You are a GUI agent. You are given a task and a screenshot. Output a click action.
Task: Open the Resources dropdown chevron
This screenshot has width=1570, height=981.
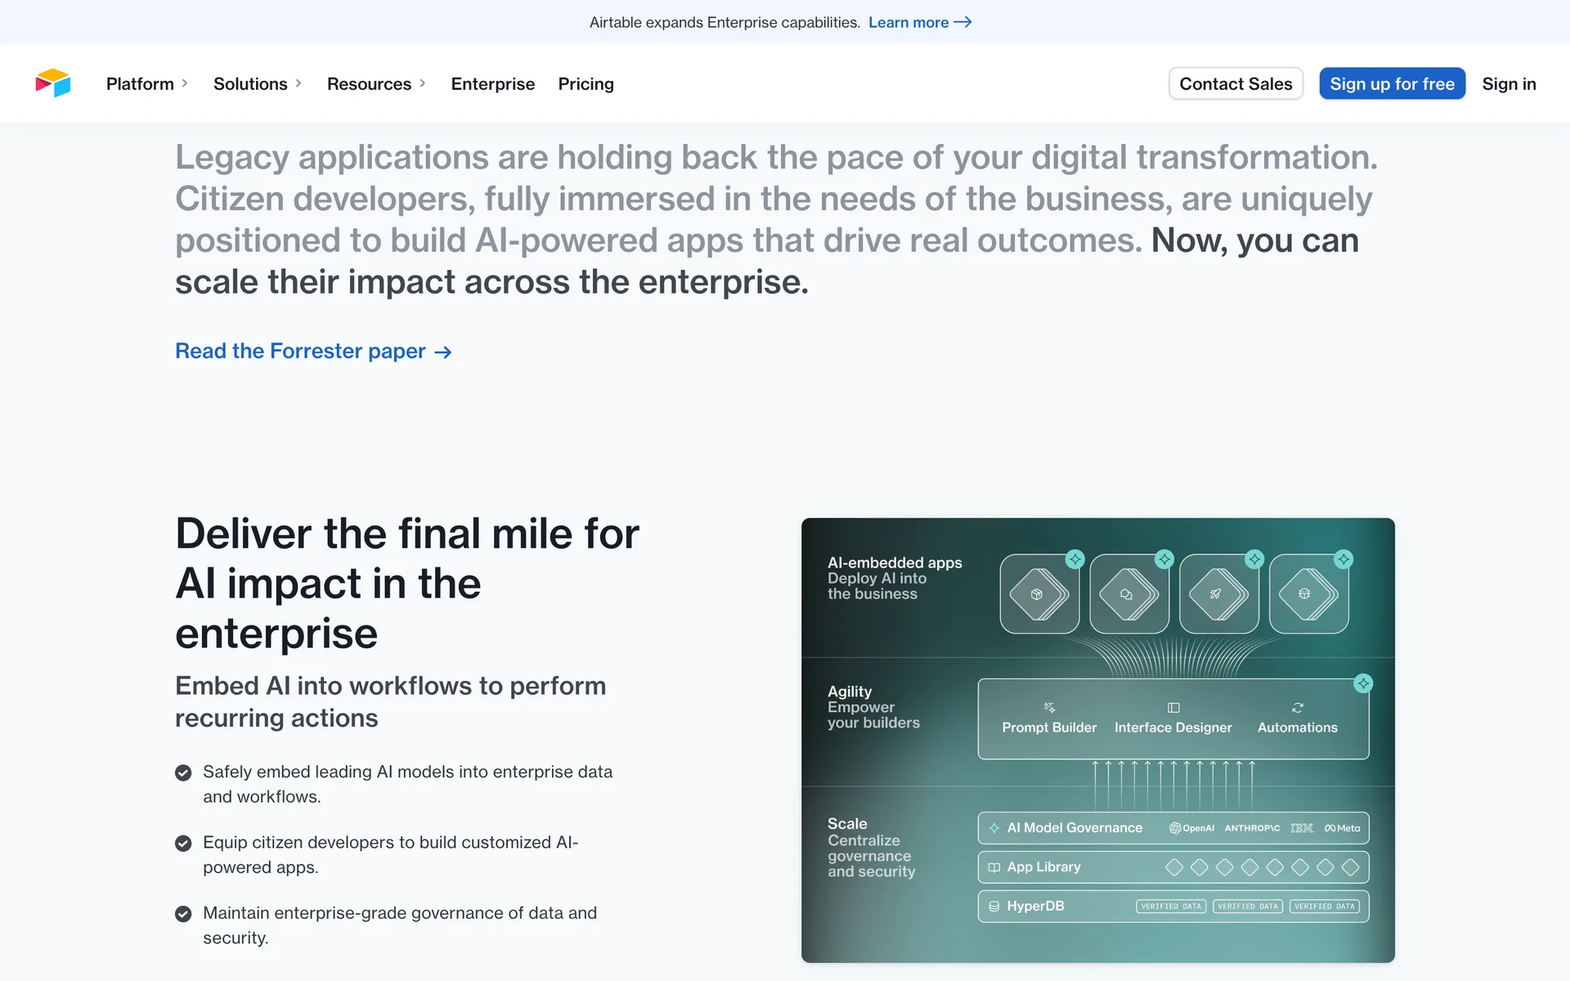point(422,83)
